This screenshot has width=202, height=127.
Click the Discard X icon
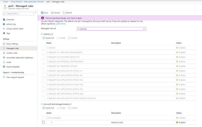52,13
